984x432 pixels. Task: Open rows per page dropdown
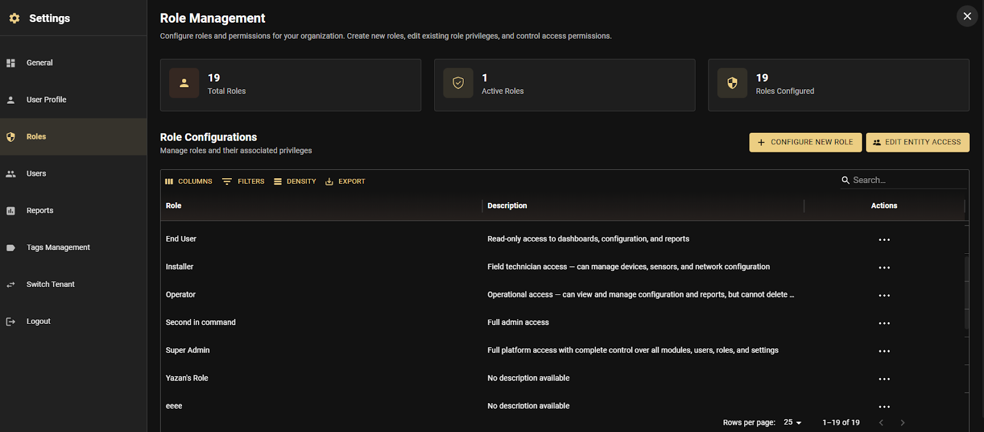pos(792,423)
